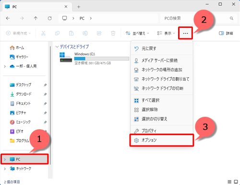Screen dimensions: 240x185
Task: Click the Windows (C:) capacity bar
Action: [x=102, y=59]
